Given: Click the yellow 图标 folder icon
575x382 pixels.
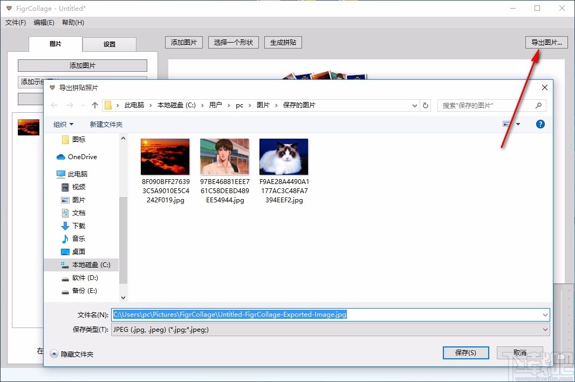Looking at the screenshot, I should tap(66, 139).
